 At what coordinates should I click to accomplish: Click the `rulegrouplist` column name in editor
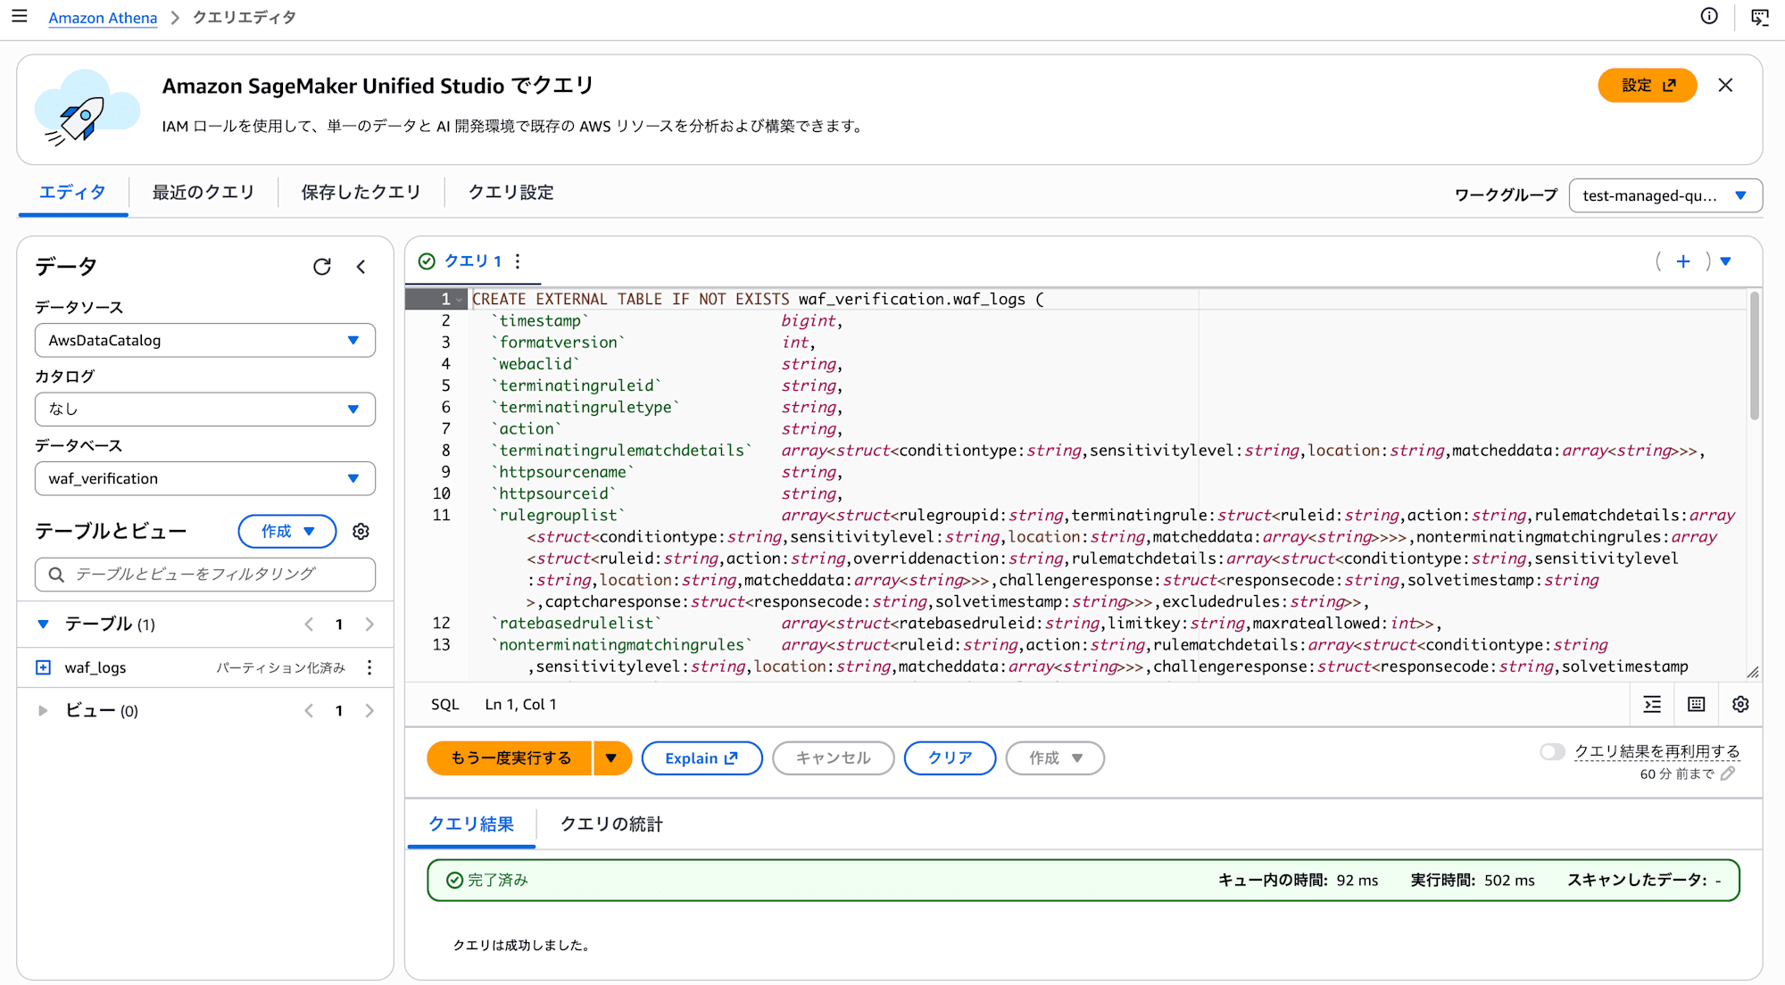558,515
